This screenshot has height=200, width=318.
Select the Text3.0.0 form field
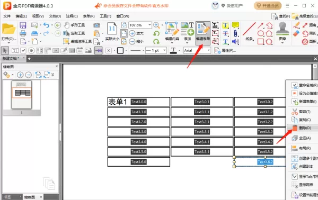138,102
